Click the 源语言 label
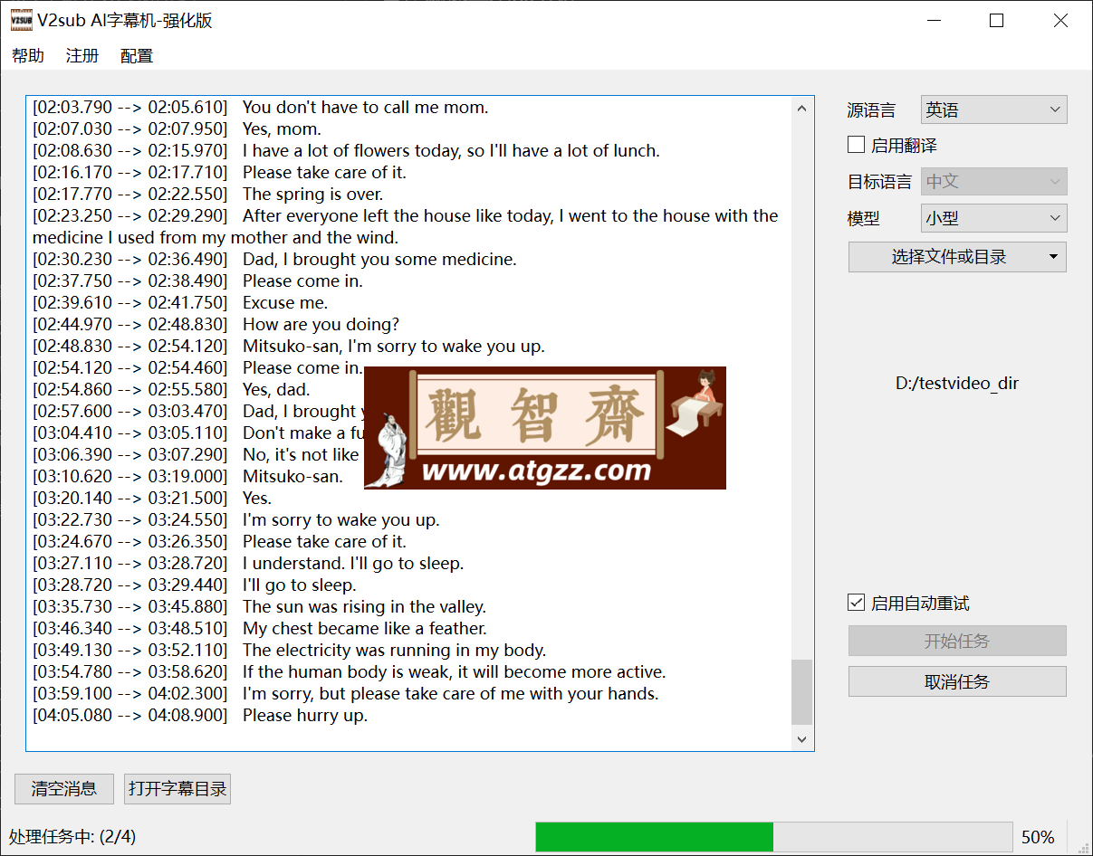Screen dimensions: 1093x856 click(x=871, y=110)
